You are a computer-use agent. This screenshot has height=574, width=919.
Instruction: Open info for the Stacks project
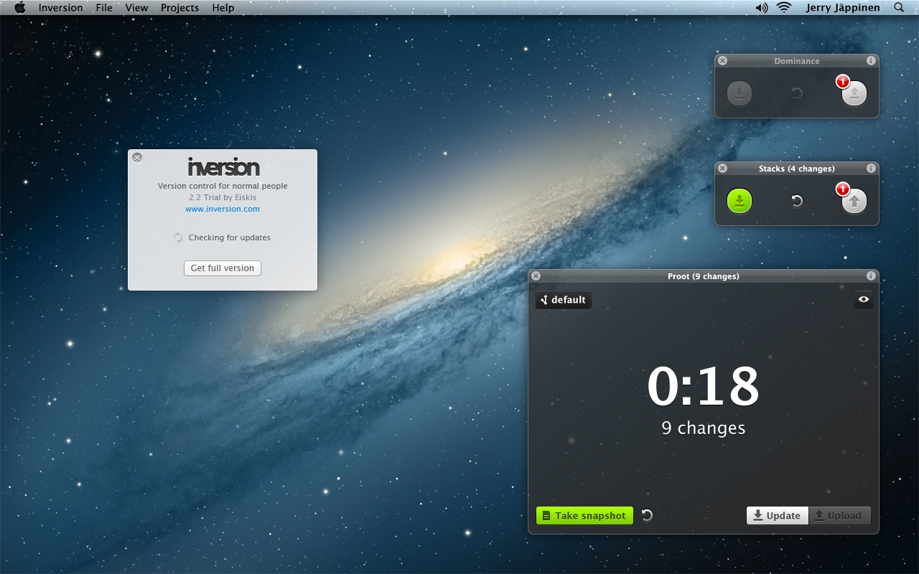(871, 169)
